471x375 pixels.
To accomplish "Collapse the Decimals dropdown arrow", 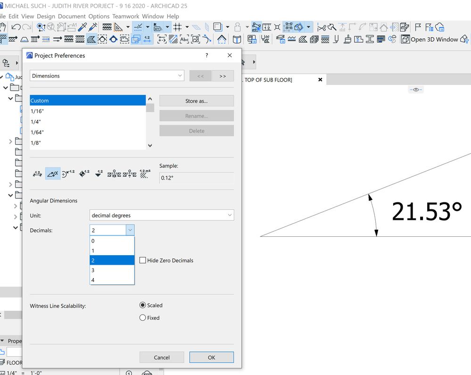I will pos(130,230).
